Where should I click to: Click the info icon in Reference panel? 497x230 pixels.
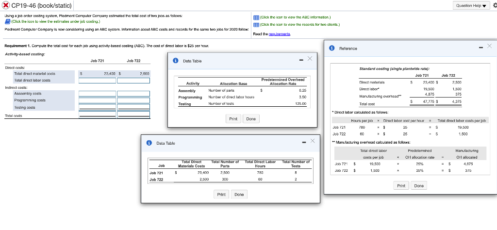tap(331, 48)
